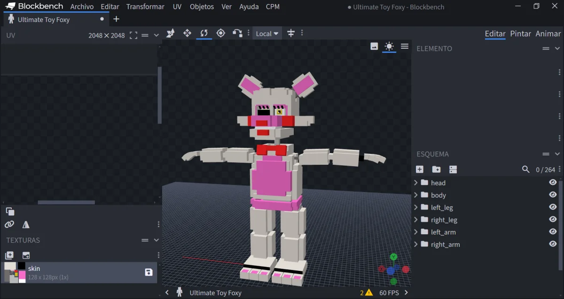Collapse the Elemento panel
The image size is (564, 299).
point(557,48)
